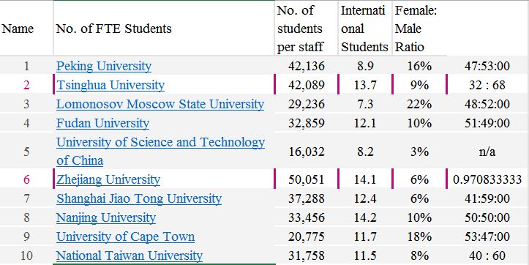Image resolution: width=529 pixels, height=265 pixels.
Task: Open Shanghai Jiao Tong University link
Action: pyautogui.click(x=139, y=198)
